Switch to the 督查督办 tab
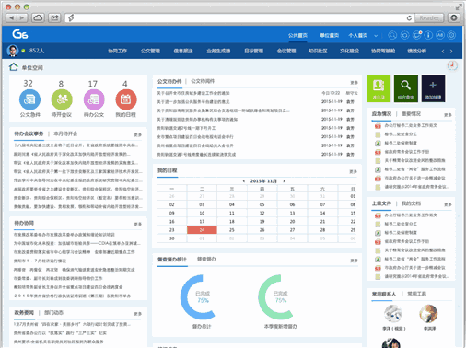This screenshot has width=466, height=348. (206, 259)
